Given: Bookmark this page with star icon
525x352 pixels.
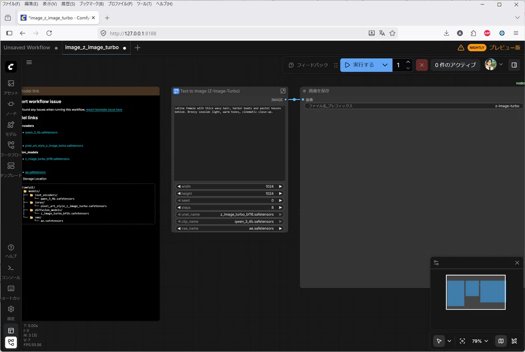Looking at the screenshot, I should 392,33.
